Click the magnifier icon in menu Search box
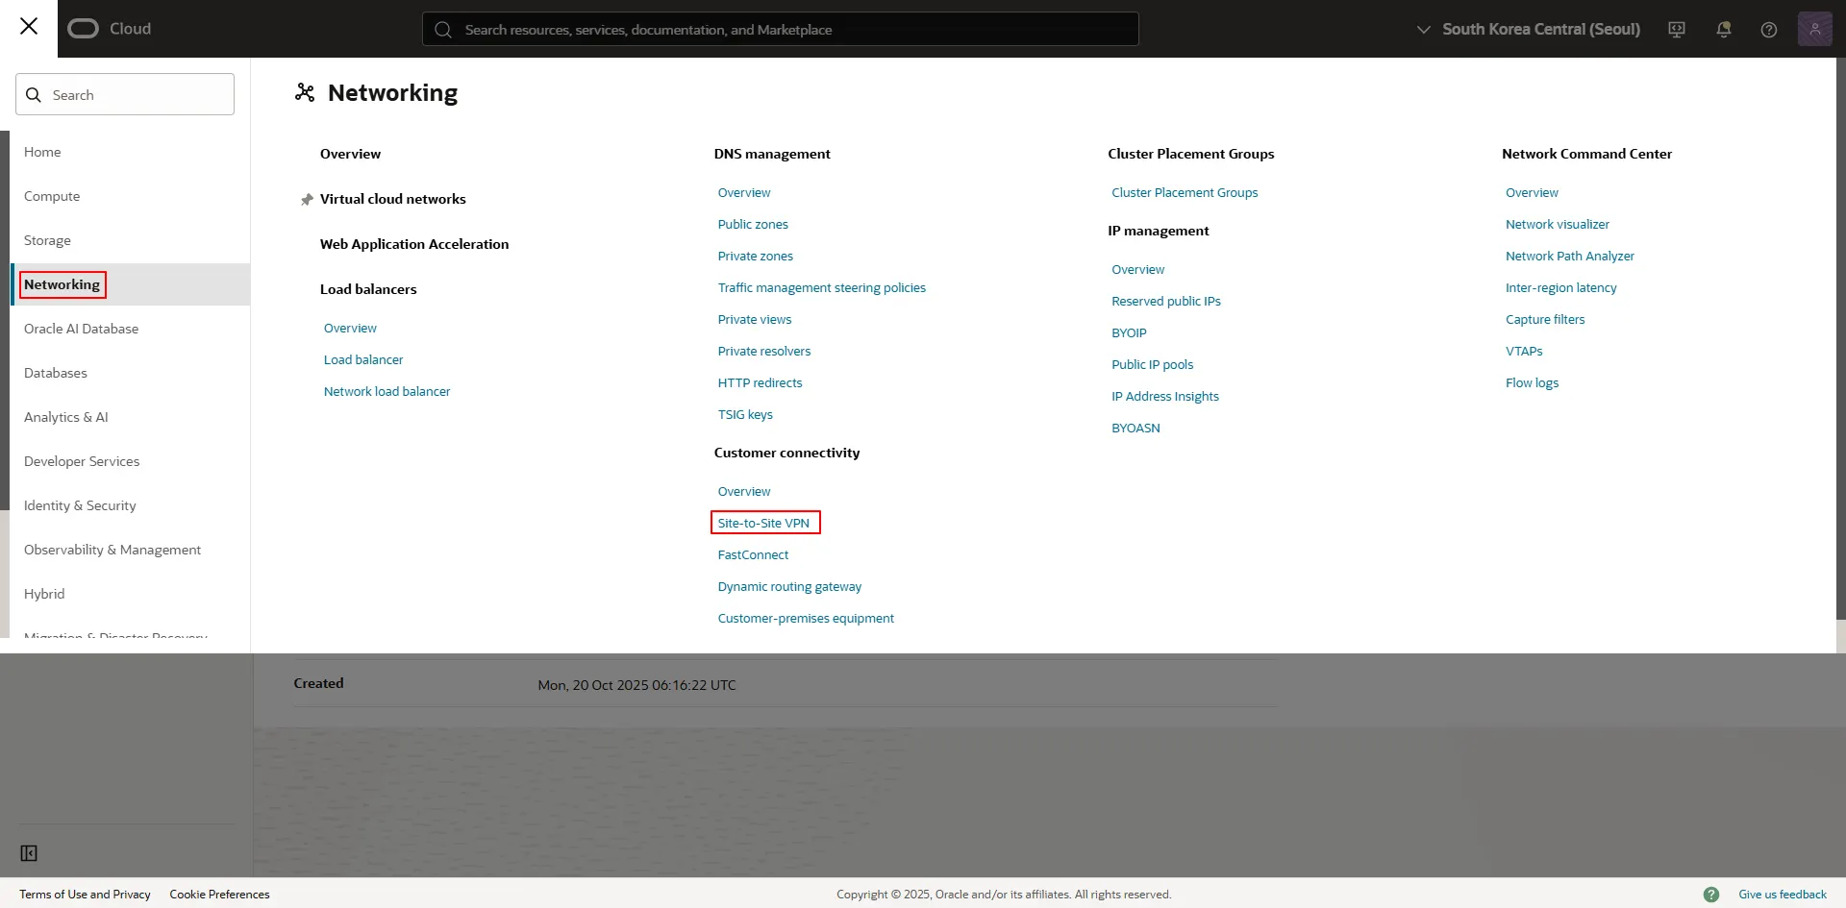 point(34,95)
